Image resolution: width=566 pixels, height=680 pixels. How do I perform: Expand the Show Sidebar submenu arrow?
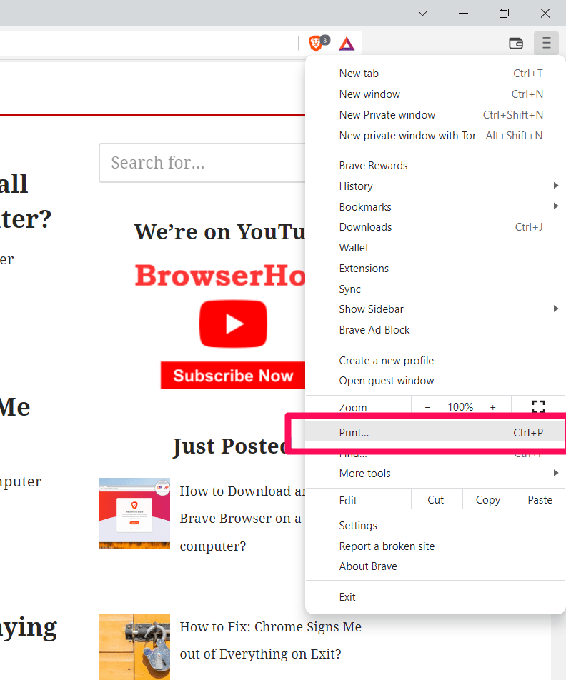coord(555,309)
